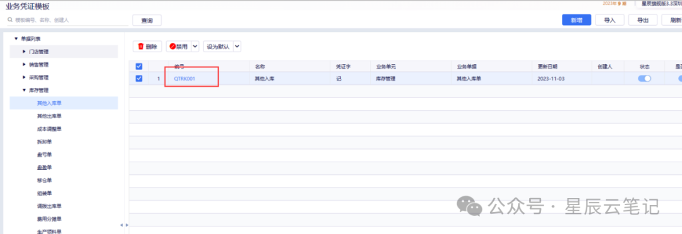This screenshot has height=234, width=682.
Task: Select 生产领料单 in the tree
Action: point(49,231)
